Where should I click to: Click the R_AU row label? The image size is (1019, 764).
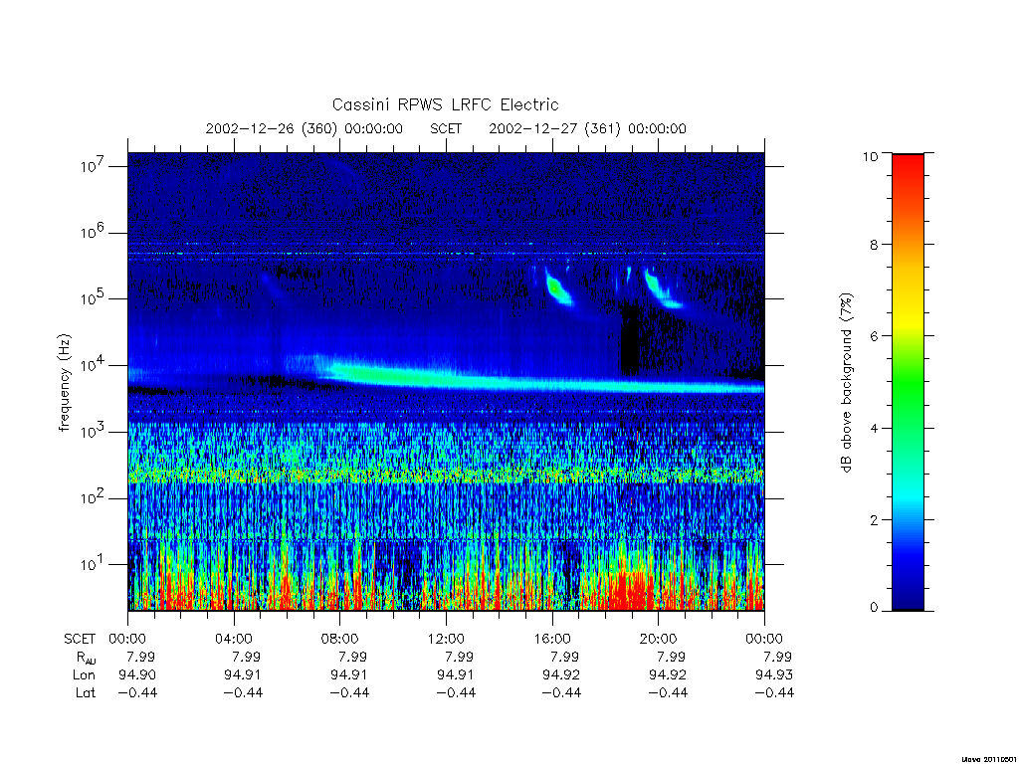[x=86, y=658]
